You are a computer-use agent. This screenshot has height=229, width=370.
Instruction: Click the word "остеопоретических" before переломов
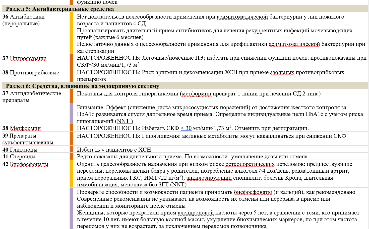250,164
